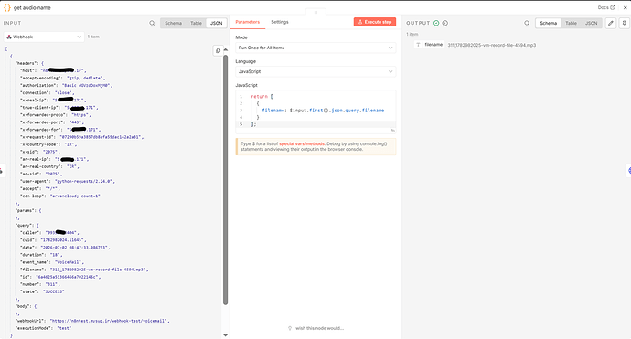Viewport: 631px width, 339px height.
Task: Click the drag handle above the parameters panel
Action: click(315, 13)
